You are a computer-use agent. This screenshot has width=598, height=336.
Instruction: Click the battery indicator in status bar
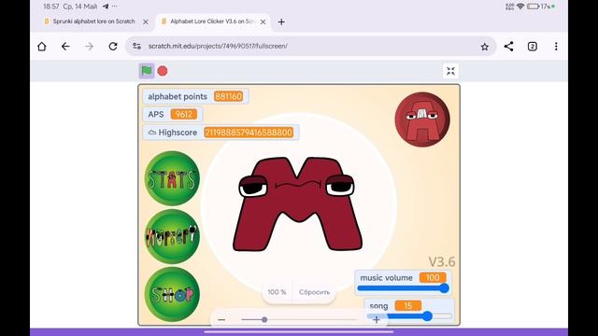[x=533, y=7]
